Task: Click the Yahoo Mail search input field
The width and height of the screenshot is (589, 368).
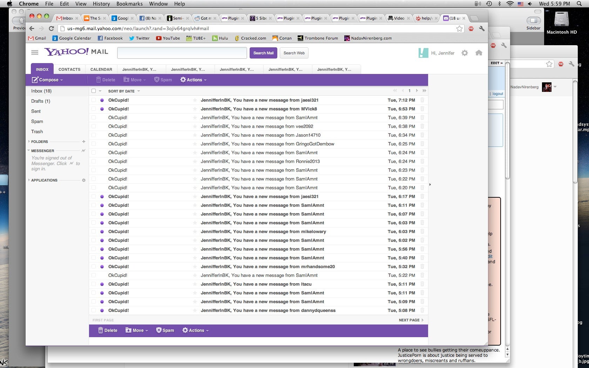Action: point(182,53)
